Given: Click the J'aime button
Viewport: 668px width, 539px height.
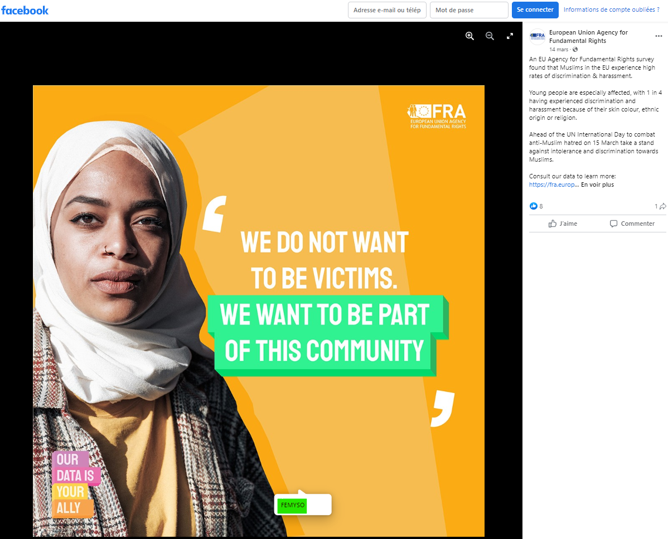Looking at the screenshot, I should click(x=563, y=224).
